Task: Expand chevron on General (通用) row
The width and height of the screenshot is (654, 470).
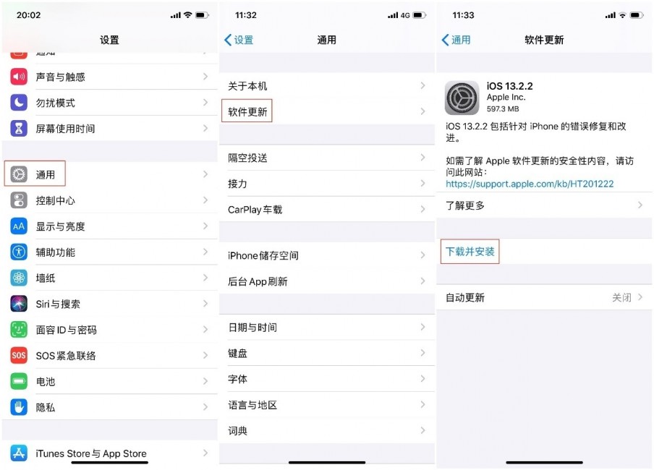Action: [205, 174]
